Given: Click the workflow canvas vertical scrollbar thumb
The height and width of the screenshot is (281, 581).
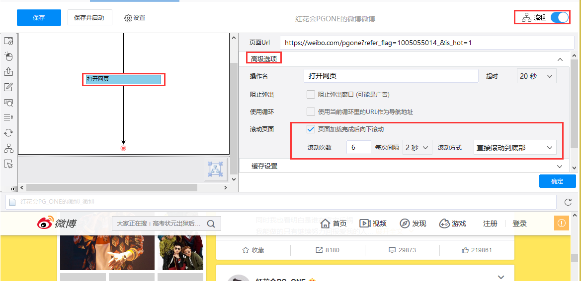Looking at the screenshot, I should coord(234,118).
